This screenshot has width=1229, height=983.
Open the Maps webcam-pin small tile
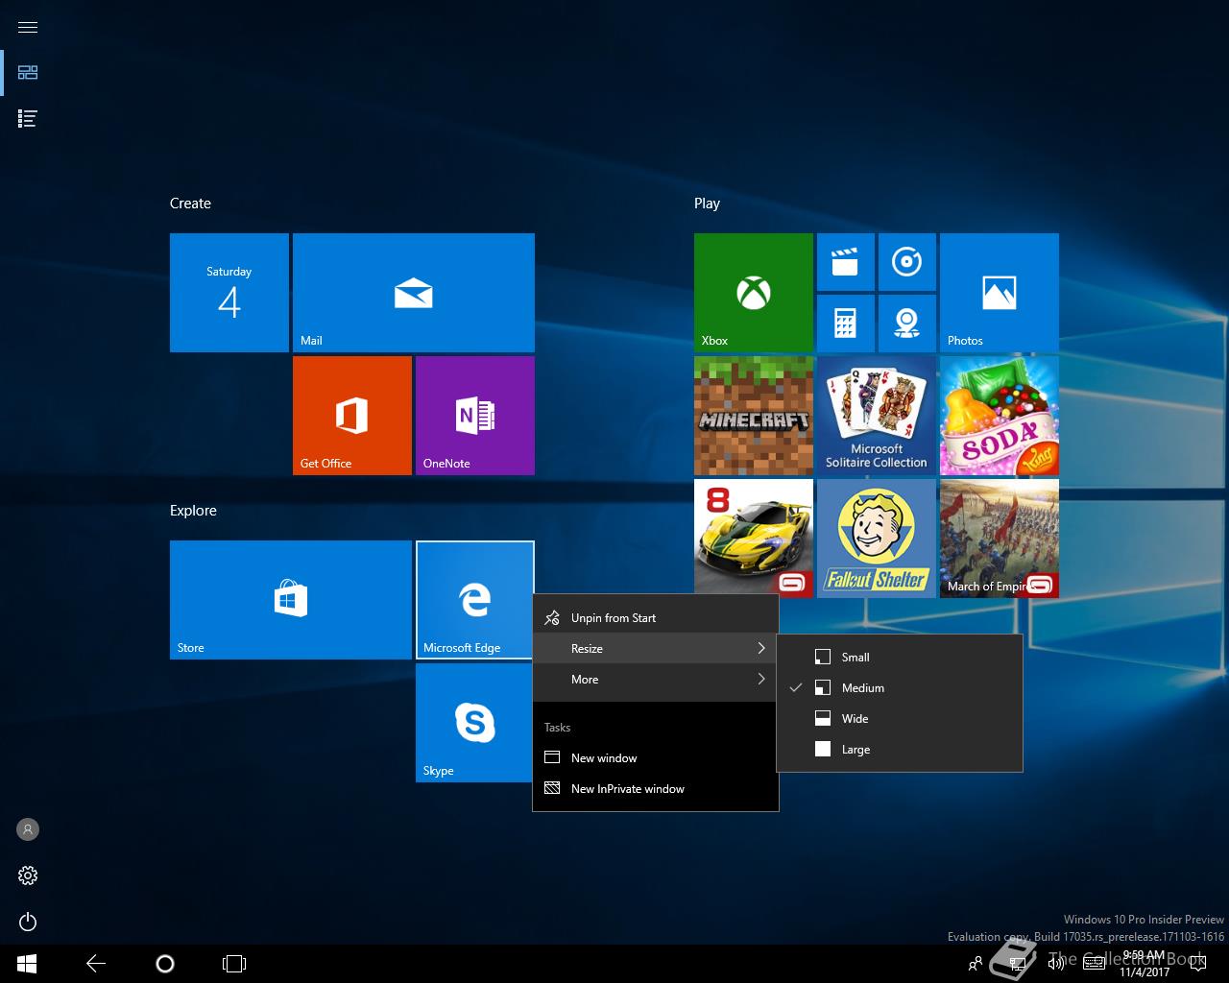click(x=906, y=324)
